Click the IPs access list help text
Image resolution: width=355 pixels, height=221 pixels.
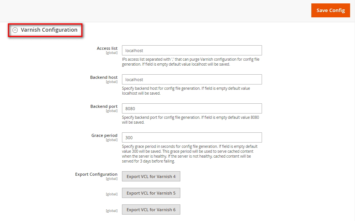[190, 62]
